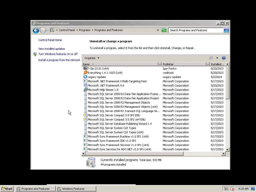
Task: Select Sync Services for ADO.NET v2.0 SP1 icon
Action: [x=85, y=149]
